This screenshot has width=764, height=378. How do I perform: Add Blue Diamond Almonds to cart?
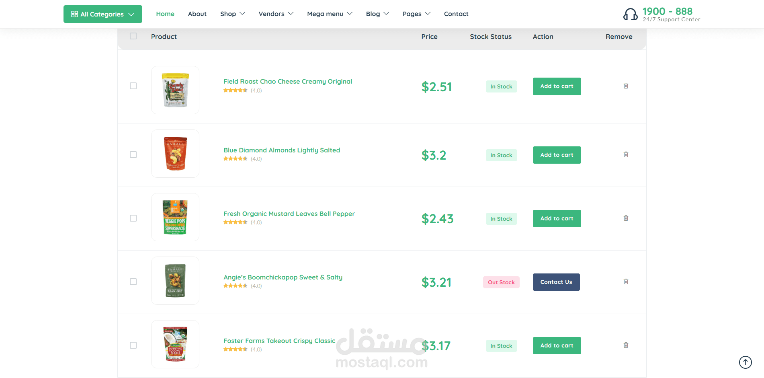(x=557, y=155)
